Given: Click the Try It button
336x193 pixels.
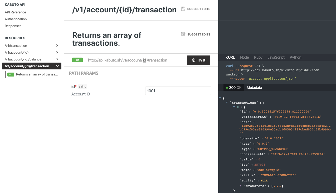Looking at the screenshot, I should [198, 60].
